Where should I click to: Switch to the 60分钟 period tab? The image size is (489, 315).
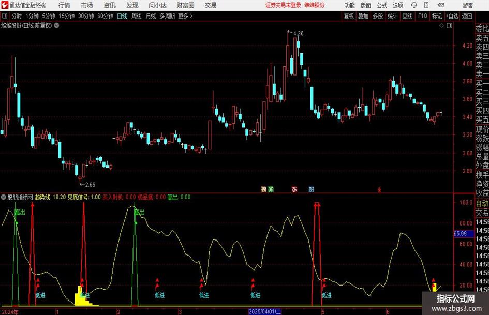coord(105,16)
